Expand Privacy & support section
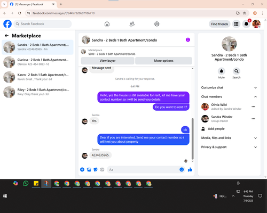The width and height of the screenshot is (267, 213). click(229, 147)
